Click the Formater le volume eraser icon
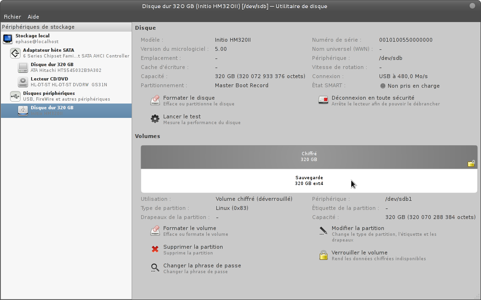 pos(155,231)
